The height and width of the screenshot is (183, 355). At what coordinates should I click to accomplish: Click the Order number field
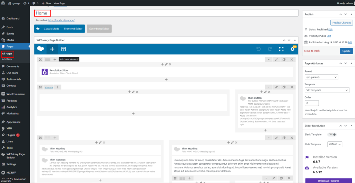[x=312, y=103]
